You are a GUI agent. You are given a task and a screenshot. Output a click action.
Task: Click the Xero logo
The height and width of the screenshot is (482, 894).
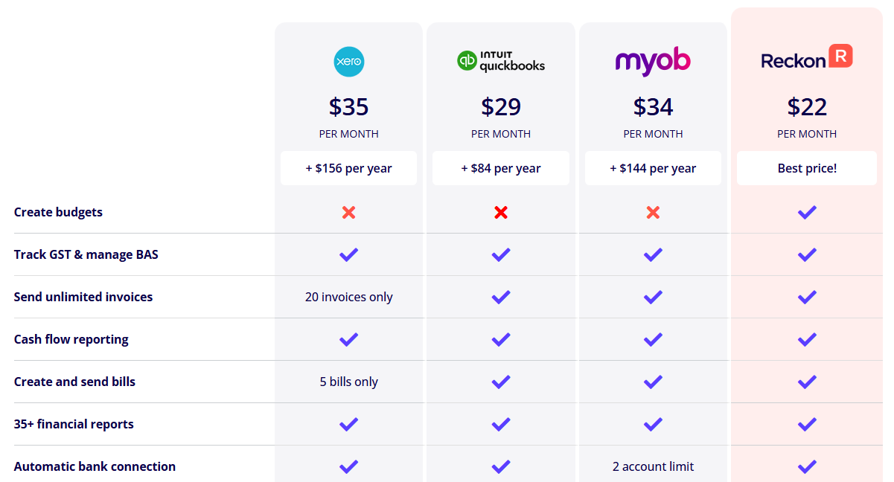(348, 62)
